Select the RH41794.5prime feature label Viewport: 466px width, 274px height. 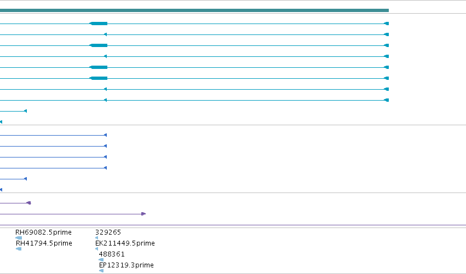click(44, 243)
